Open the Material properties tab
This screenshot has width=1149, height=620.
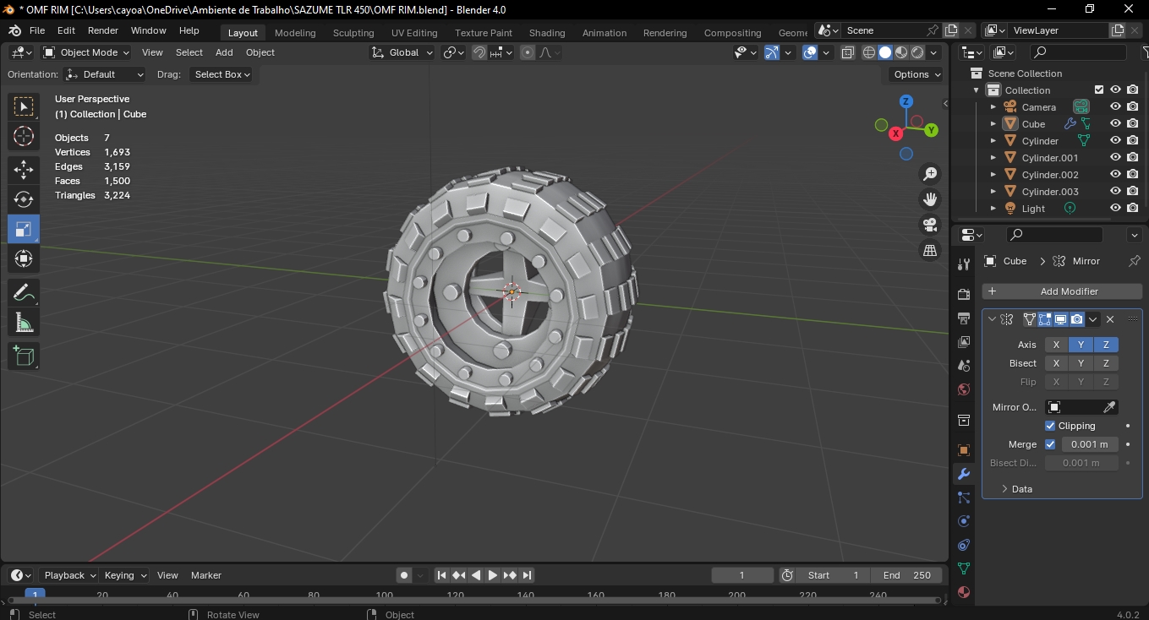964,592
